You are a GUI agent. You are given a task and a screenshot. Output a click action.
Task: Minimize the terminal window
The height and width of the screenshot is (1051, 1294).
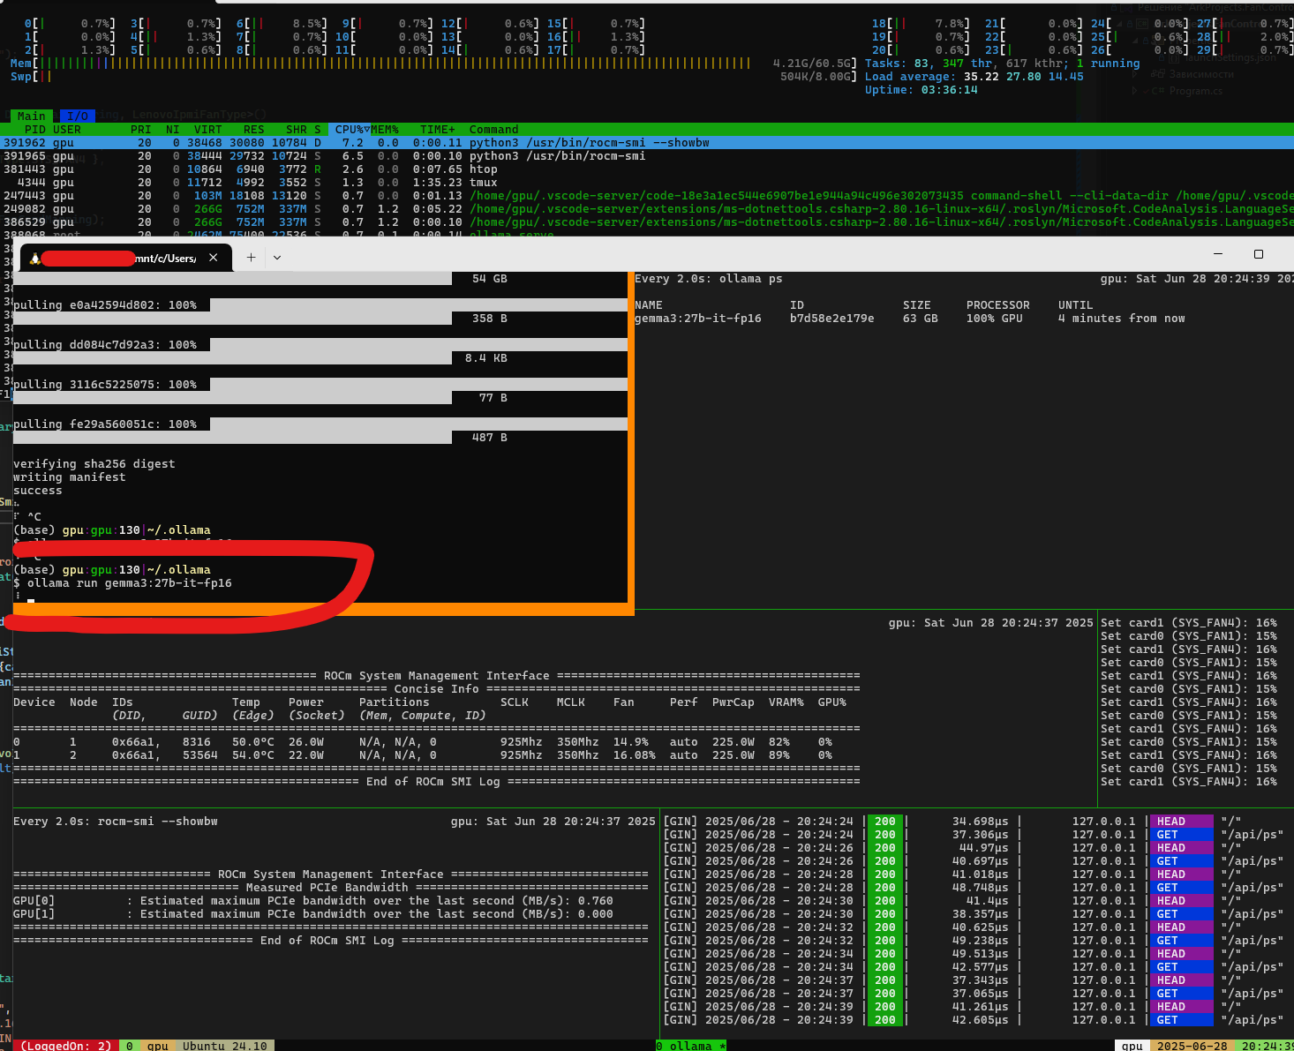click(x=1218, y=254)
